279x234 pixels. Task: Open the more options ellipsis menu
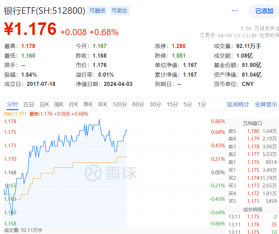coord(234,10)
